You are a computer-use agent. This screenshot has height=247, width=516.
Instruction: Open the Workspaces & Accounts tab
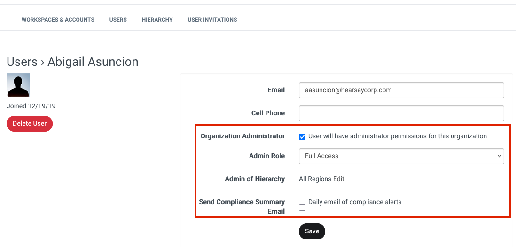point(58,20)
